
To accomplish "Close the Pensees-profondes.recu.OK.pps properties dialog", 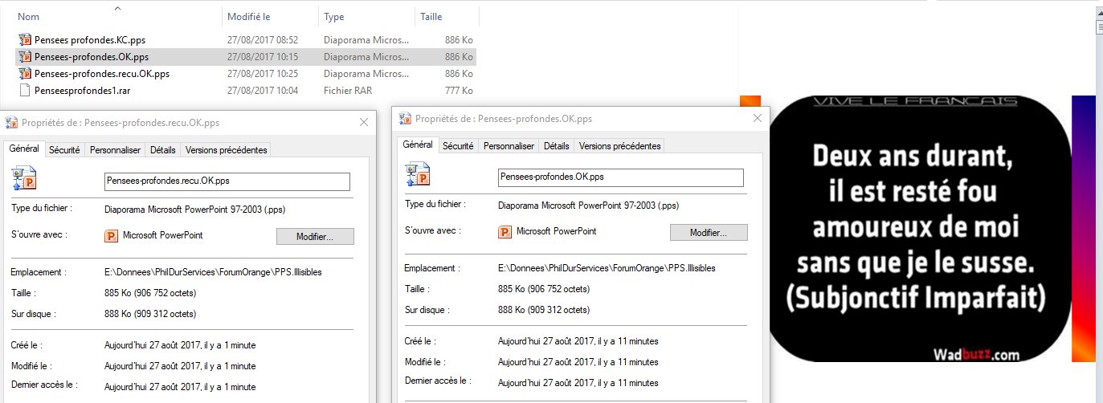I will click(363, 123).
